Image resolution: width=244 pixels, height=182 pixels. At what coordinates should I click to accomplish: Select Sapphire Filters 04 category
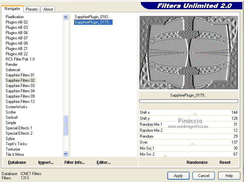click(x=20, y=91)
